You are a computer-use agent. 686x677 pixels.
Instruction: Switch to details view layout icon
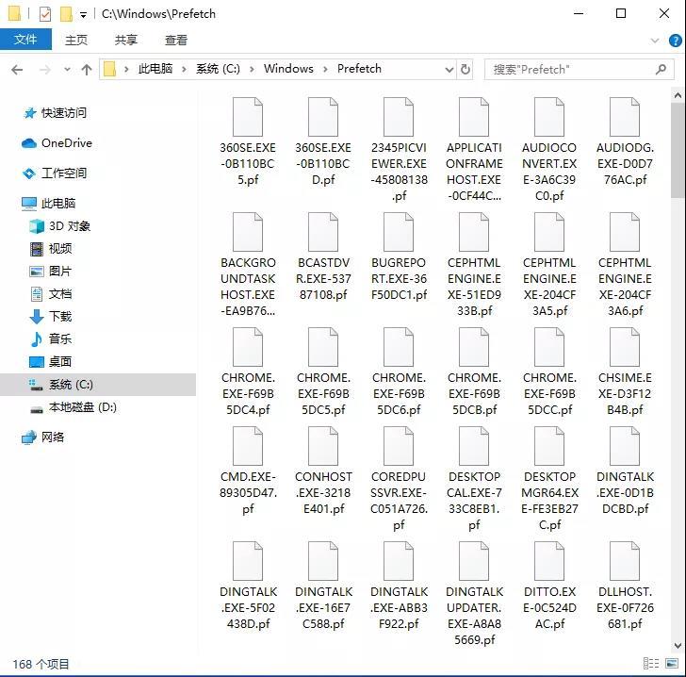pos(651,664)
